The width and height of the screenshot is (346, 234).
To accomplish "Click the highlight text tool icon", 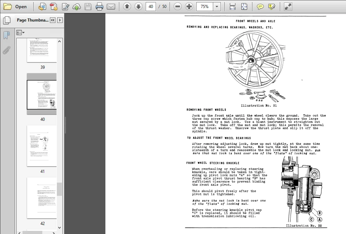I will coord(272,7).
